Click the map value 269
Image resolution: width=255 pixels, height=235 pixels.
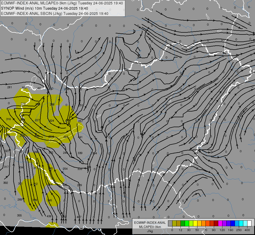tap(20, 199)
